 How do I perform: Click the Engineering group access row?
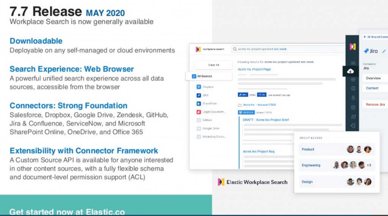click(337, 165)
